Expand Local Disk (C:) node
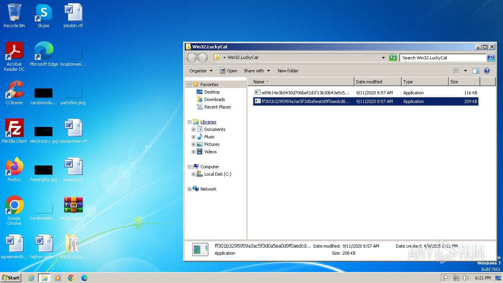 coord(193,174)
